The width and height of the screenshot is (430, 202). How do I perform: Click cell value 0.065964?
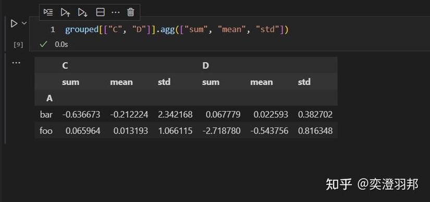point(83,131)
